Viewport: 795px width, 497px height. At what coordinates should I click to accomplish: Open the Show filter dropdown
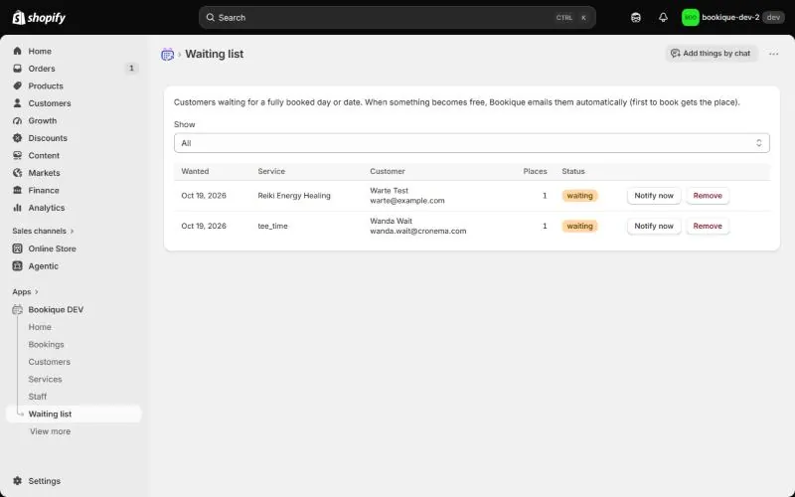471,143
